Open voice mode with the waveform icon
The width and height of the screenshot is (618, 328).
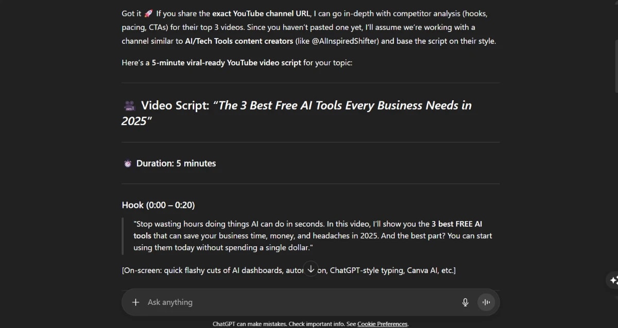coord(486,302)
